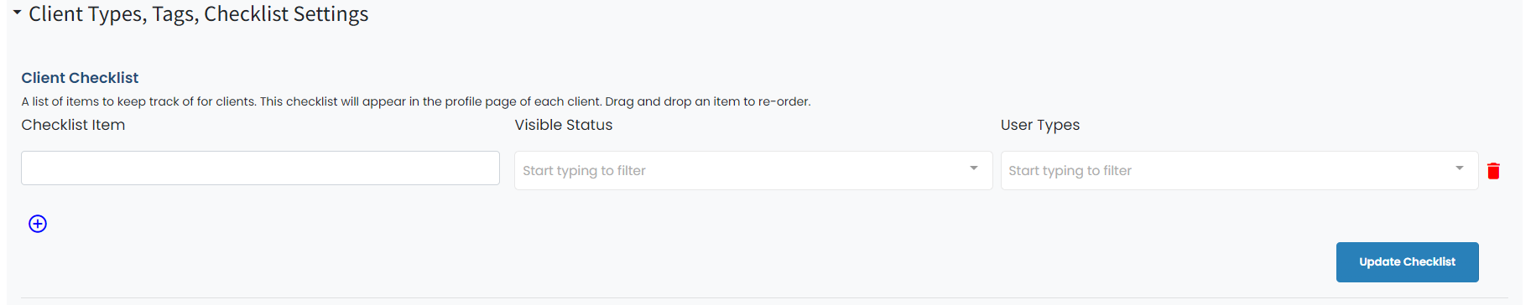Click the Visible Status column label
This screenshot has width=1536, height=305.
click(564, 125)
